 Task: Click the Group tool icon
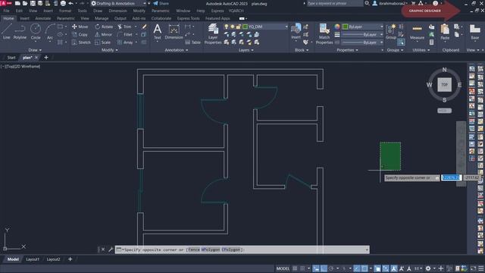coord(391,31)
